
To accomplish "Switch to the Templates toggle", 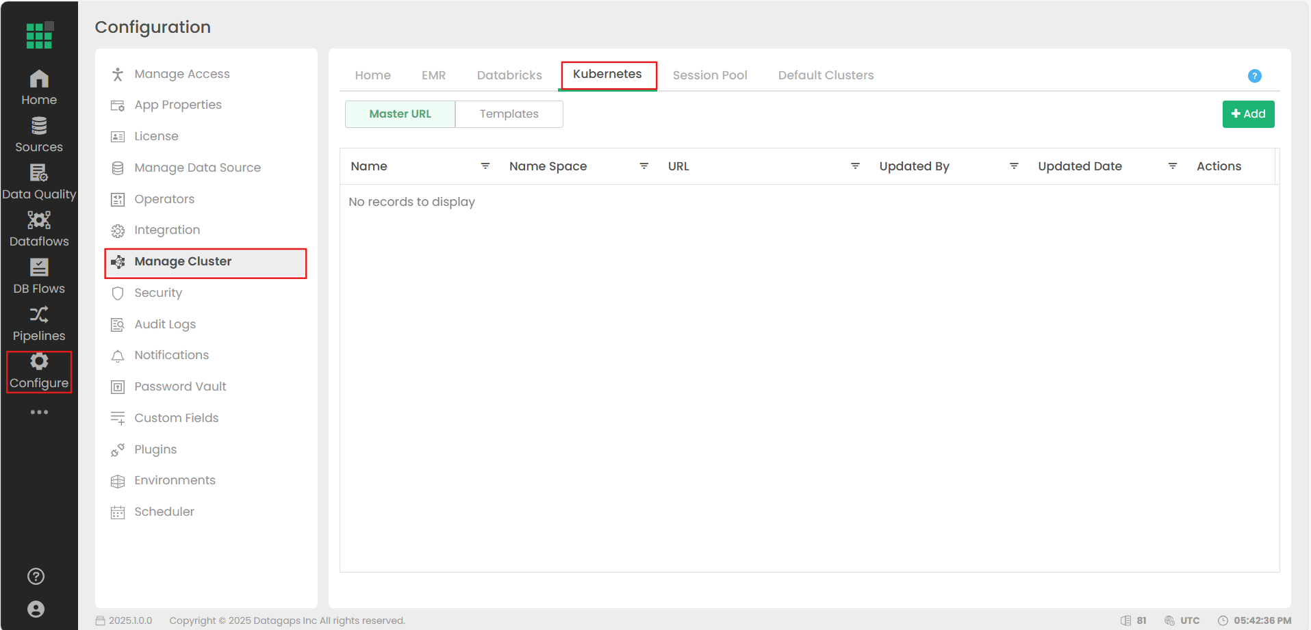I will [x=509, y=114].
